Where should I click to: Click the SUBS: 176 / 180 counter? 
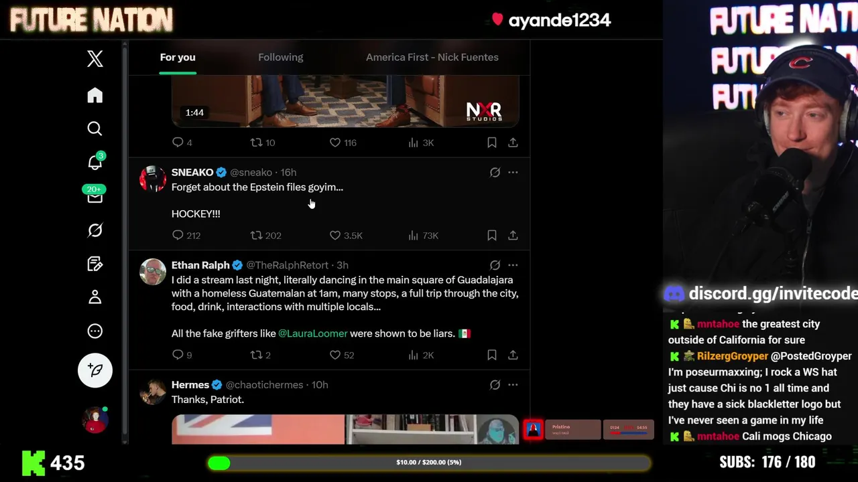(x=767, y=462)
